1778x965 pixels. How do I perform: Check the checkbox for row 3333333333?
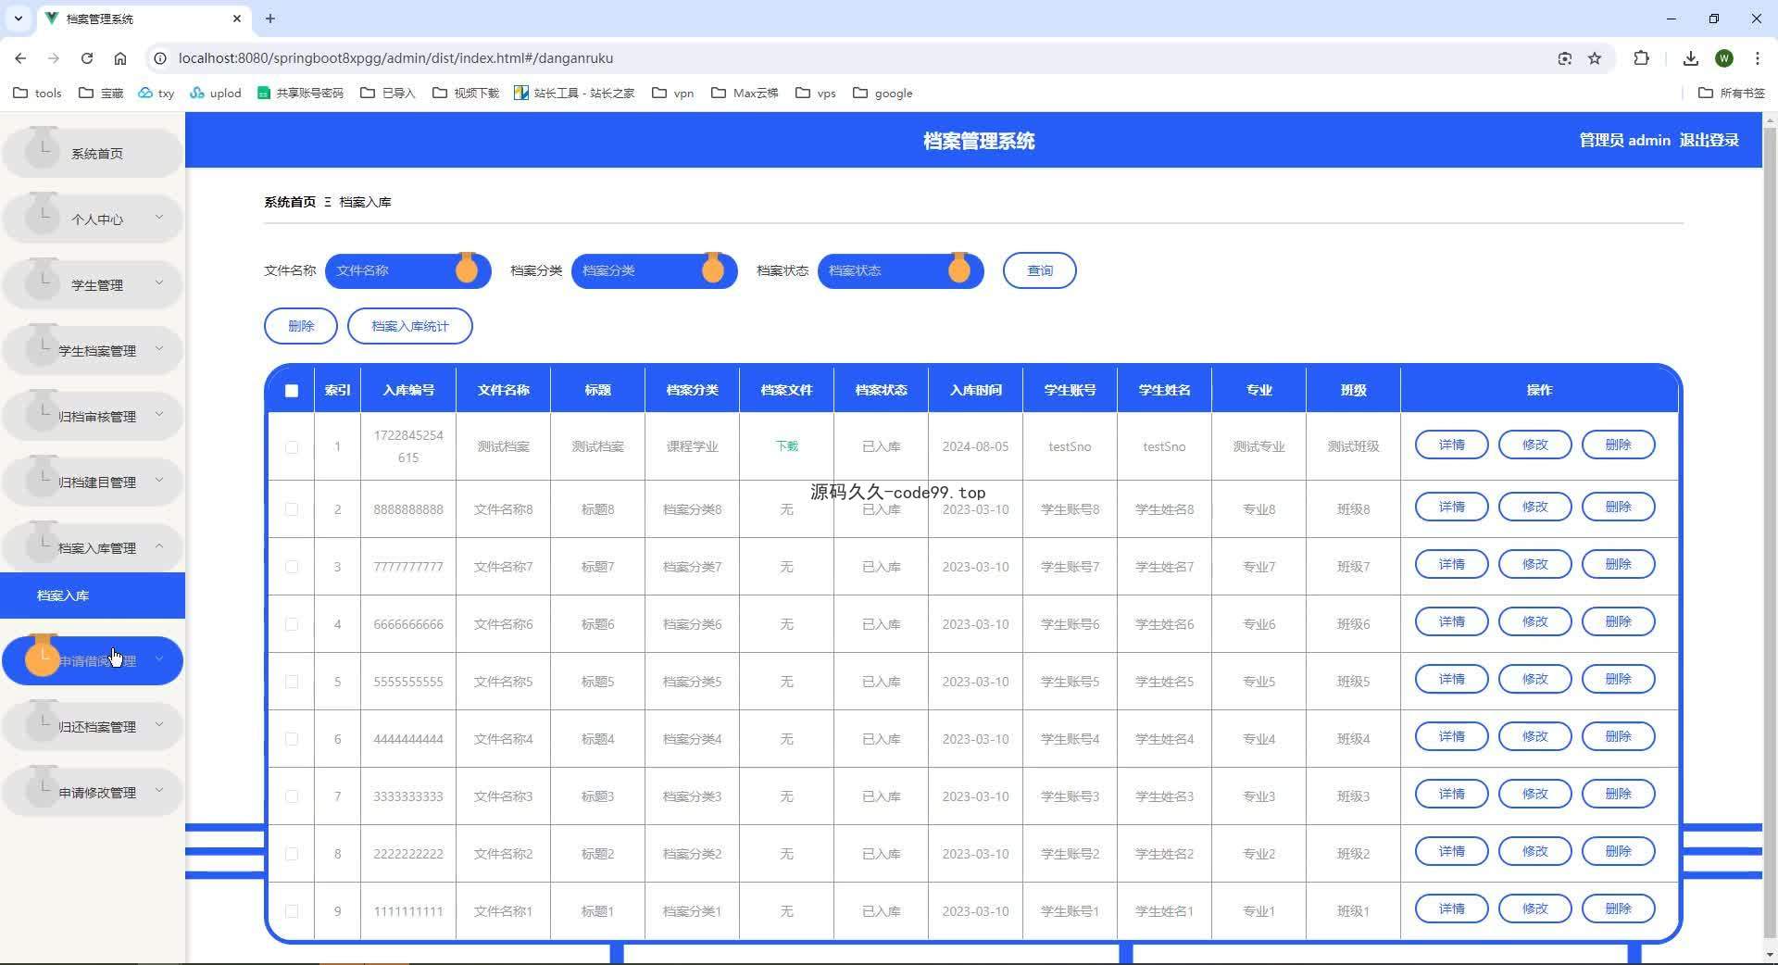point(292,796)
